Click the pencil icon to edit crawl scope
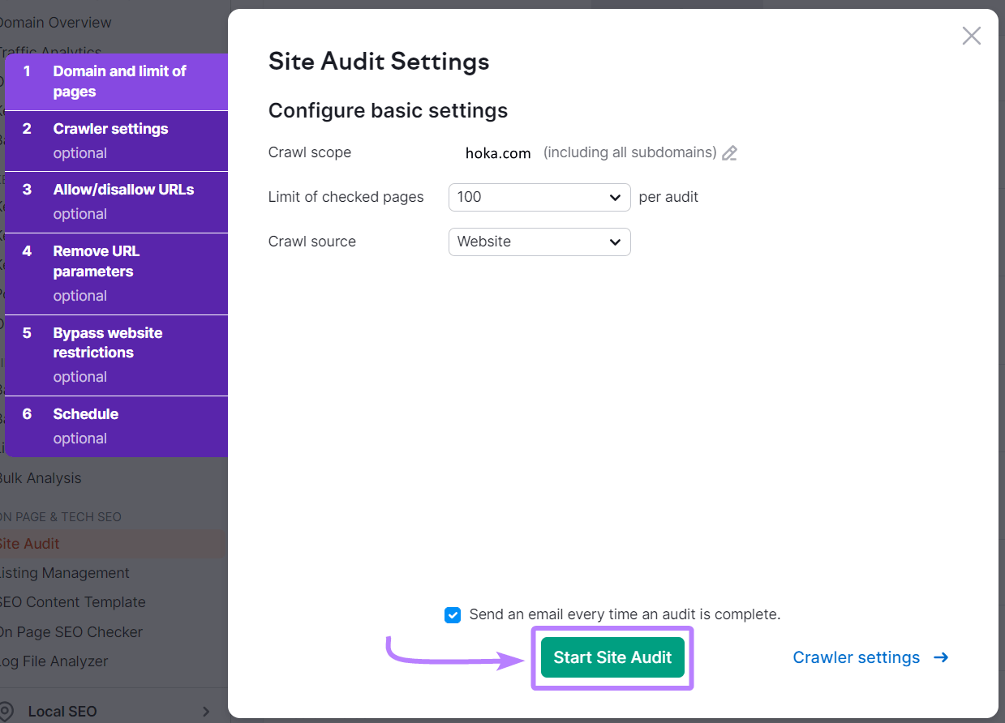 pyautogui.click(x=729, y=152)
